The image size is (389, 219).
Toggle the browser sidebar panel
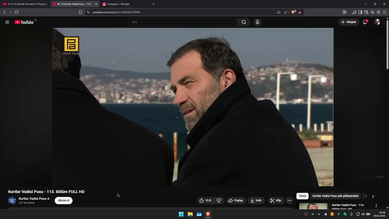[x=360, y=12]
